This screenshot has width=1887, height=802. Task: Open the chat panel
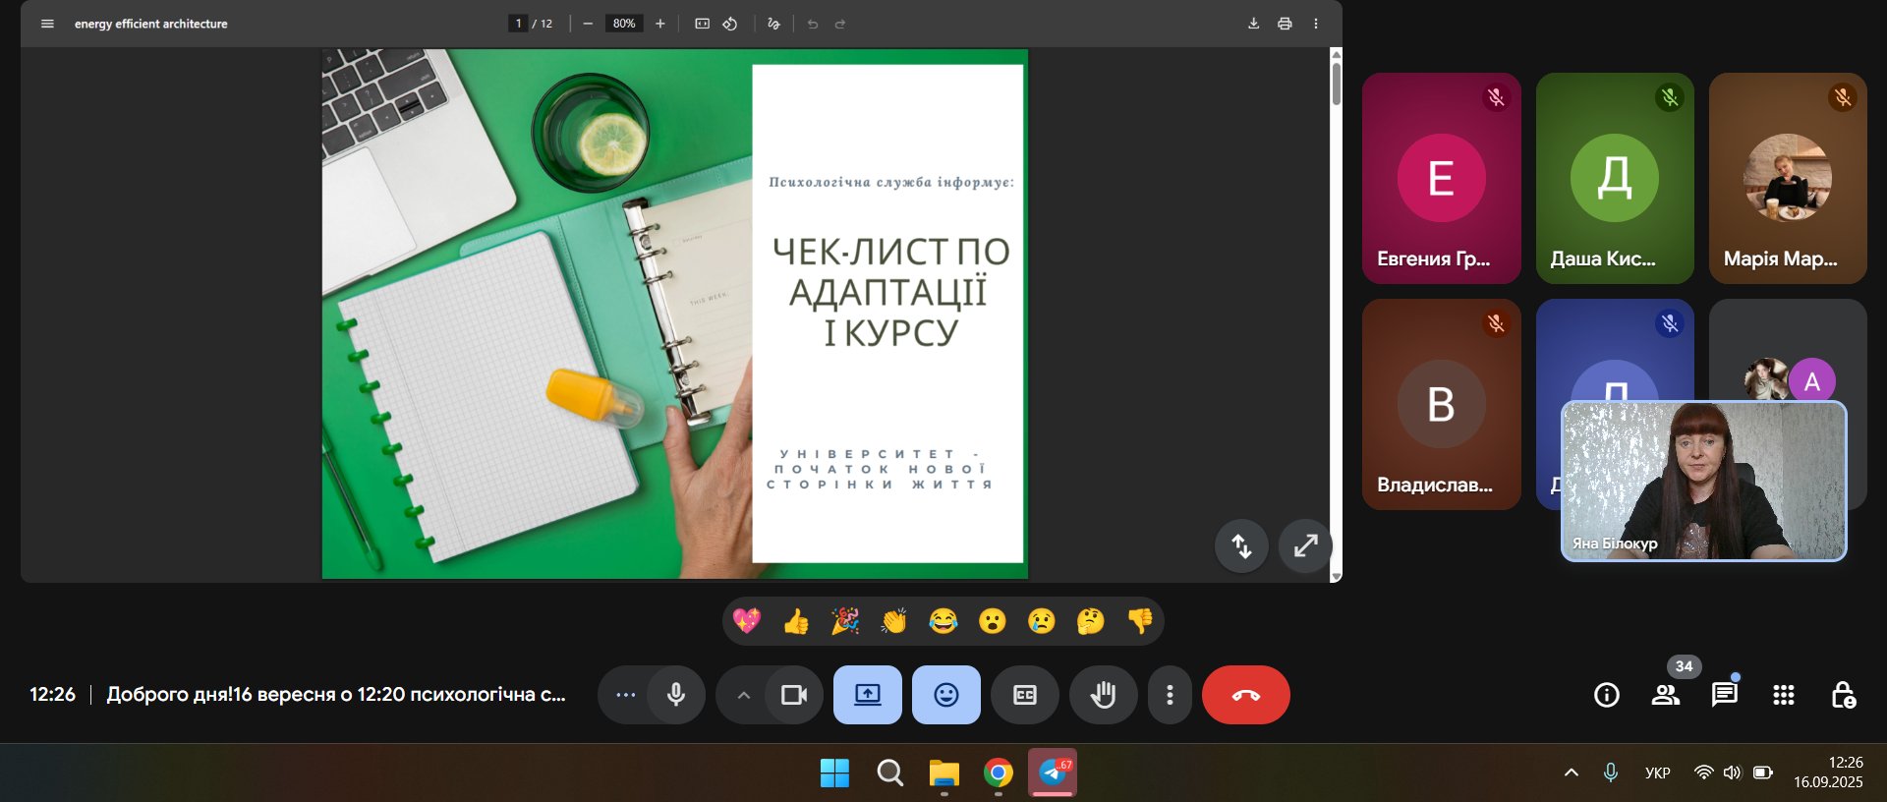pos(1724,695)
